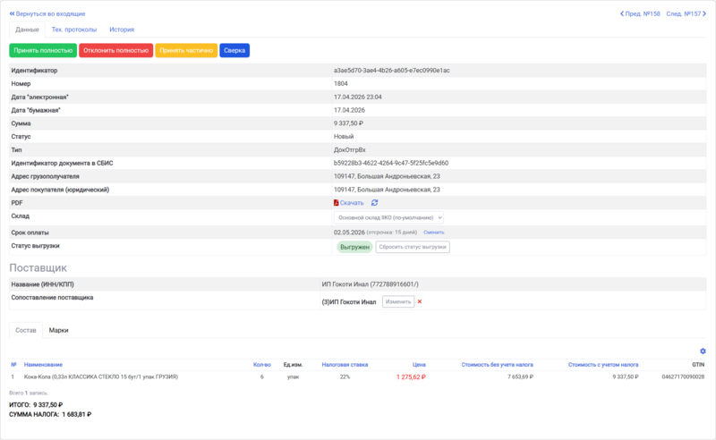The image size is (716, 440).
Task: Open the Склад warehouse dropdown
Action: (x=388, y=217)
